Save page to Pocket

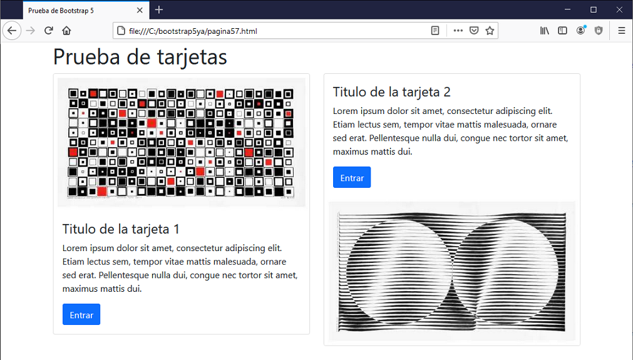coord(474,31)
